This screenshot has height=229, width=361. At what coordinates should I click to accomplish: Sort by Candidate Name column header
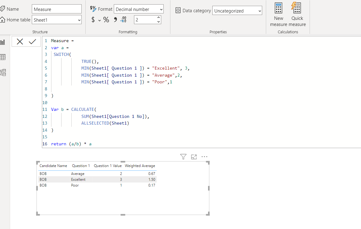tap(53, 166)
